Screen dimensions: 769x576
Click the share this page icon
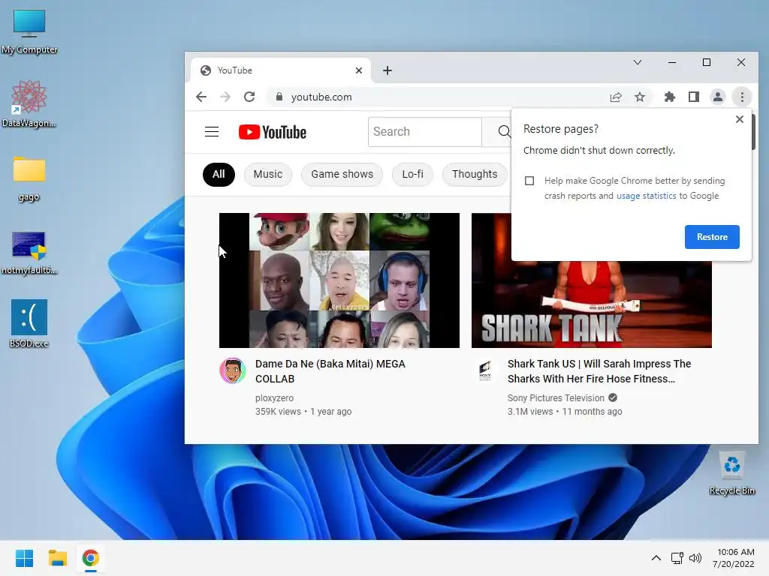(616, 97)
